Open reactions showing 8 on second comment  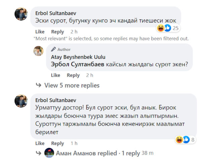(x=185, y=139)
